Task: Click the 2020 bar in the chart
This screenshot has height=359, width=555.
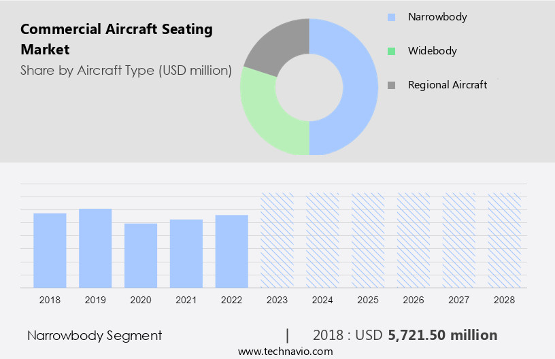Action: coord(141,256)
